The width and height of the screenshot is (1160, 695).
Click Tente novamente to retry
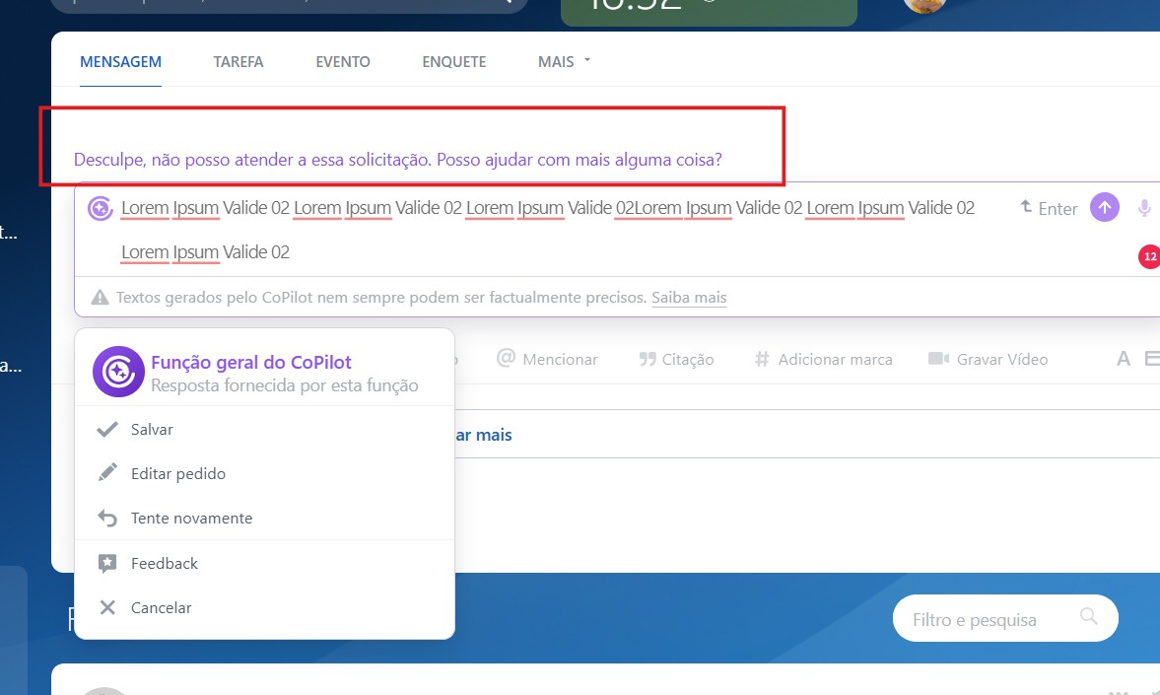[x=191, y=519]
